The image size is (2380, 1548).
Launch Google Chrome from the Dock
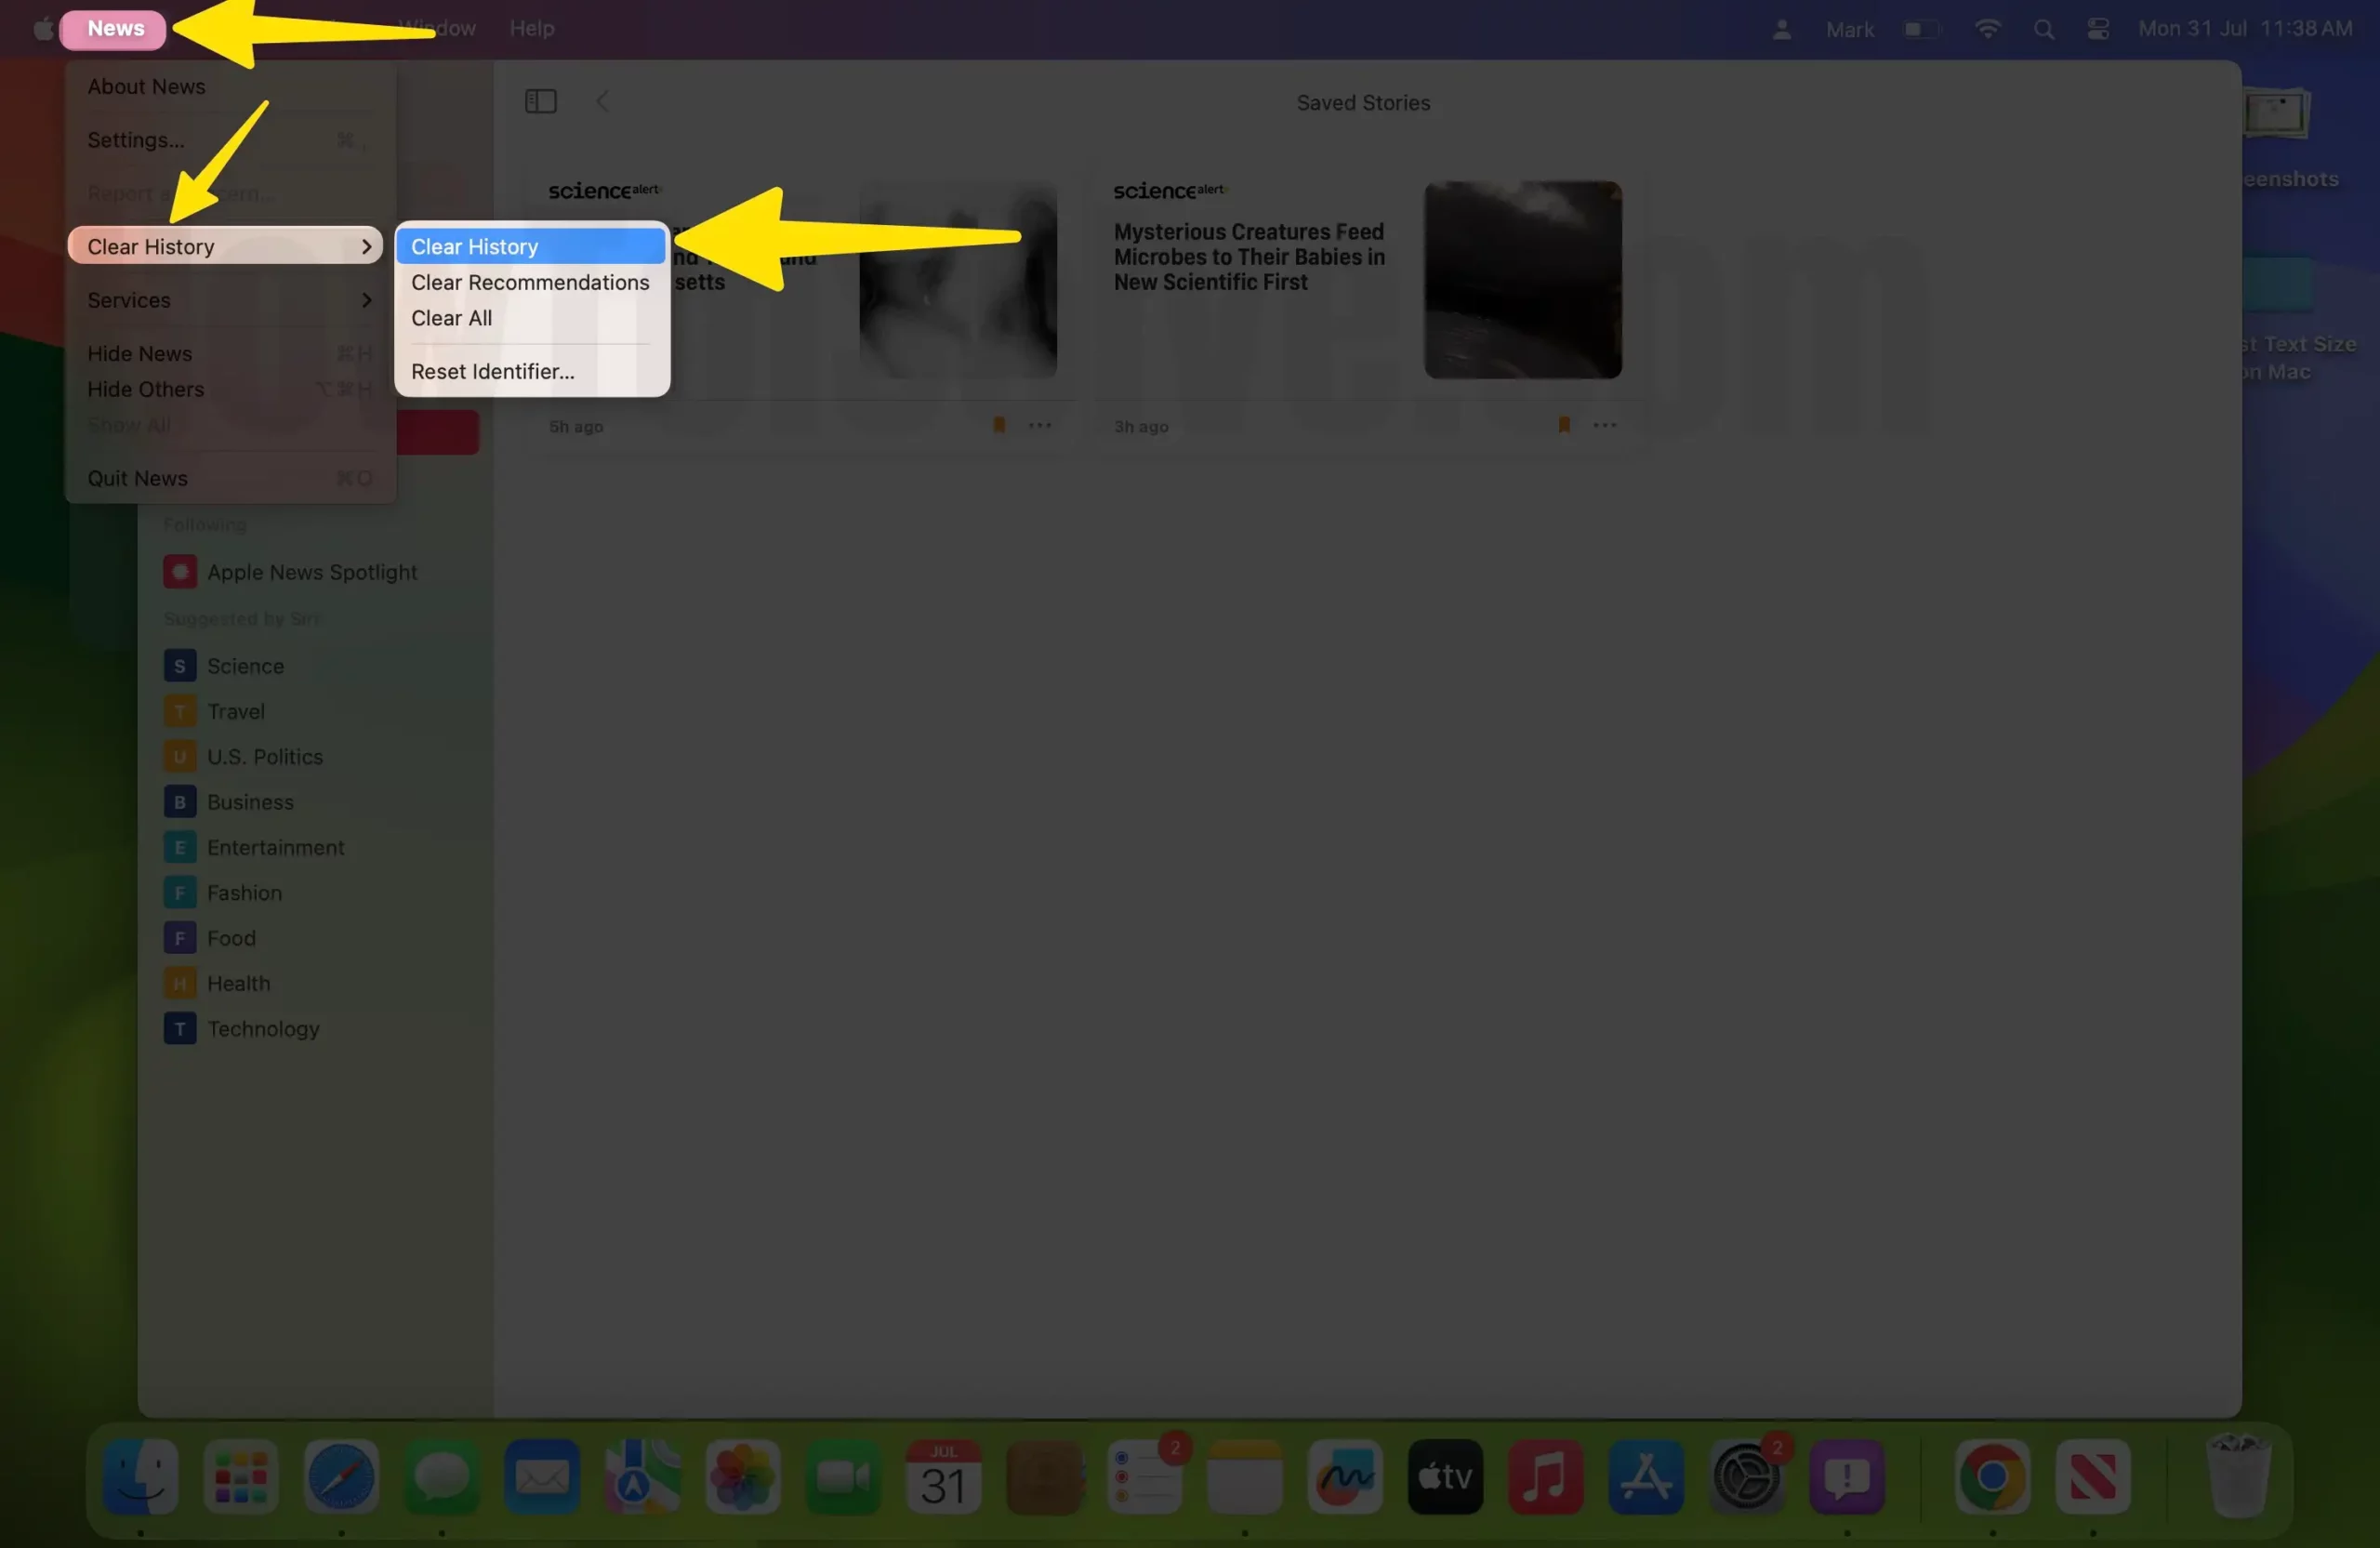1992,1477
